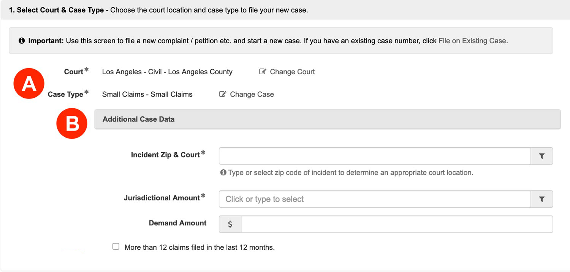
Task: Click the edit pencil icon beside Change Case
Action: pyautogui.click(x=222, y=94)
